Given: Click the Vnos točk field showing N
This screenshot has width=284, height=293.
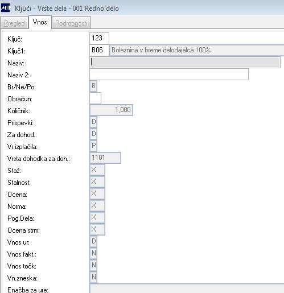Looking at the screenshot, I should pyautogui.click(x=93, y=265).
